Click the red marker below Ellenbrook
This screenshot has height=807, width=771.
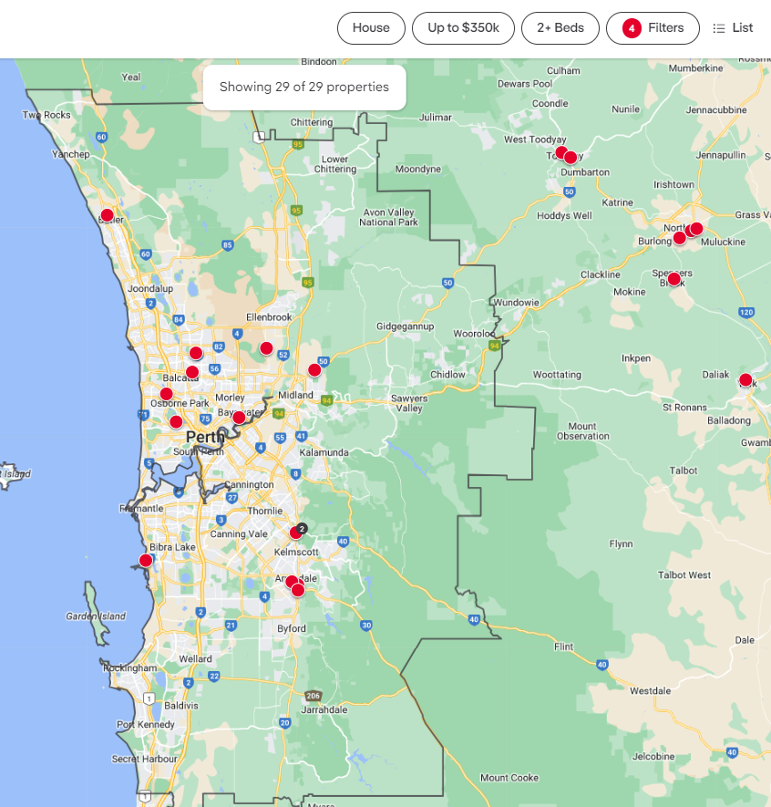(266, 348)
